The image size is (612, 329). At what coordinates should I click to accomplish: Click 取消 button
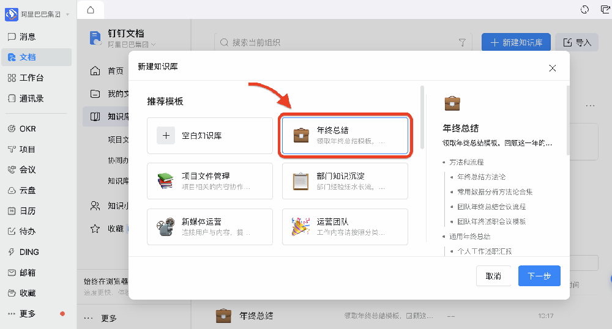493,276
